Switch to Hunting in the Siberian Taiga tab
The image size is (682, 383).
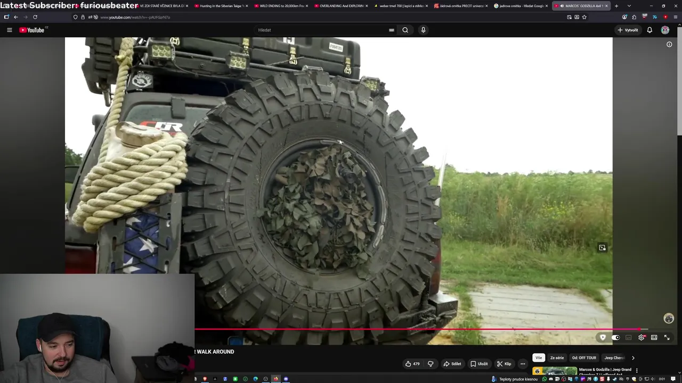coord(221,6)
